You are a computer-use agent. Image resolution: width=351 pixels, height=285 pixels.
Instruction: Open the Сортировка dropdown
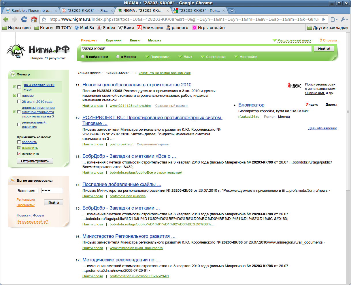pyautogui.click(x=213, y=57)
